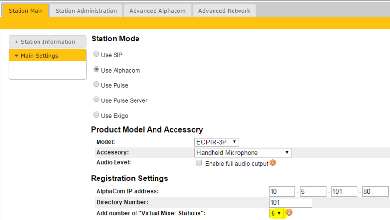Click info icon next to audio output

[x=273, y=163]
